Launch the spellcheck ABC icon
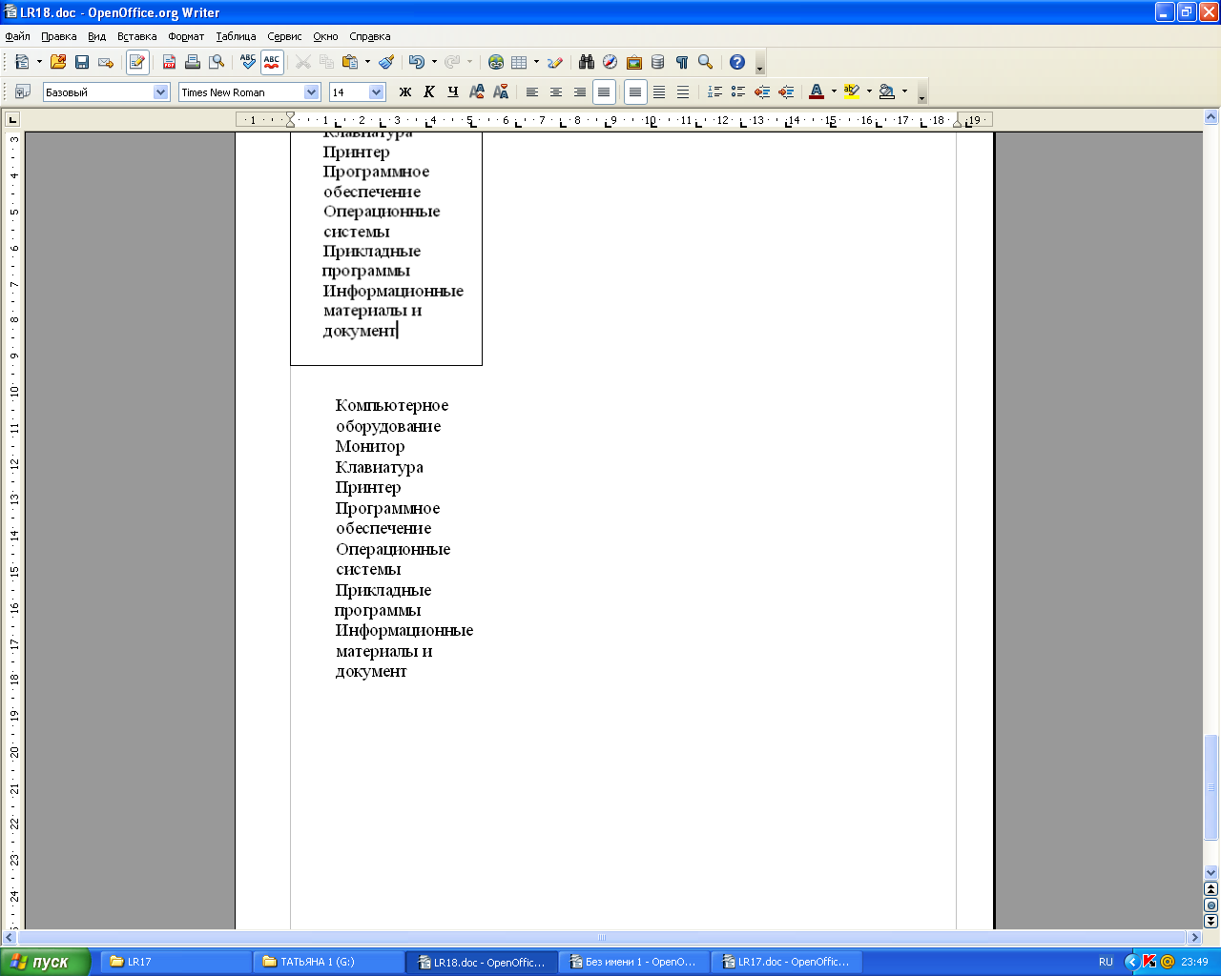The width and height of the screenshot is (1221, 976). (x=248, y=62)
